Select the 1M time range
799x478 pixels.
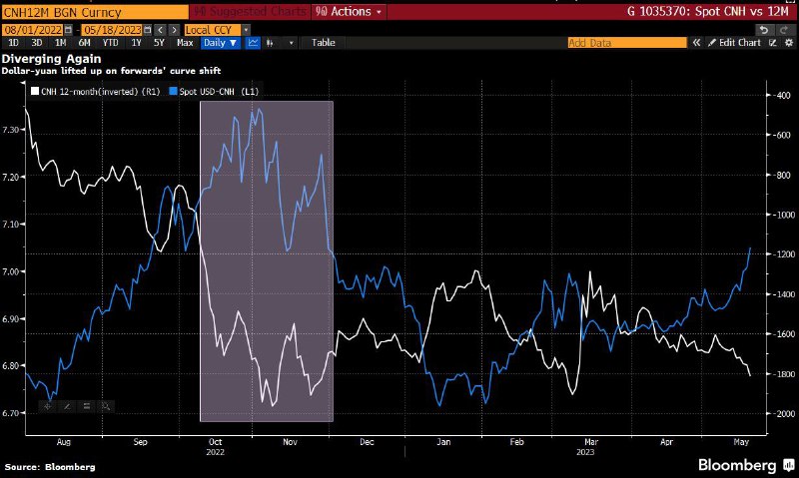pyautogui.click(x=61, y=43)
